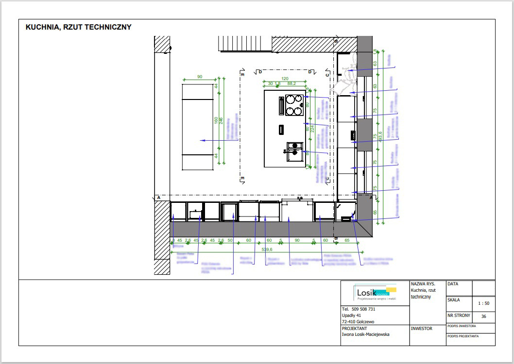Image resolution: width=514 pixels, height=364 pixels.
Task: Click the empty DATA value field
Action: 483,288
